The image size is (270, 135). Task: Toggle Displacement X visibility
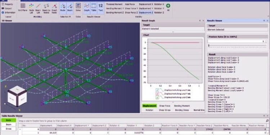[x=146, y=4]
